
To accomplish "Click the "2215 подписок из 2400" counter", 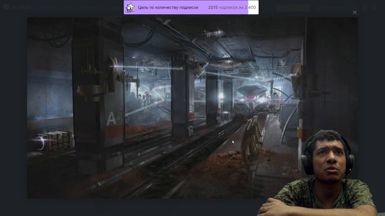I will point(232,7).
